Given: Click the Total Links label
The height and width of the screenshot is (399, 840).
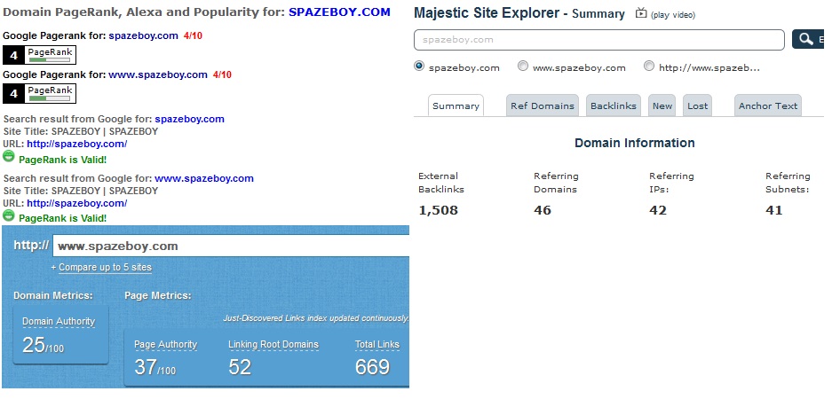Looking at the screenshot, I should pos(377,344).
